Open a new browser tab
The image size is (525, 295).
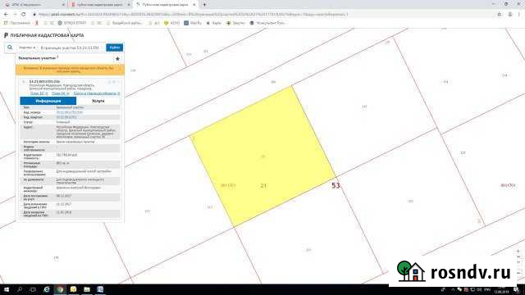(x=204, y=5)
